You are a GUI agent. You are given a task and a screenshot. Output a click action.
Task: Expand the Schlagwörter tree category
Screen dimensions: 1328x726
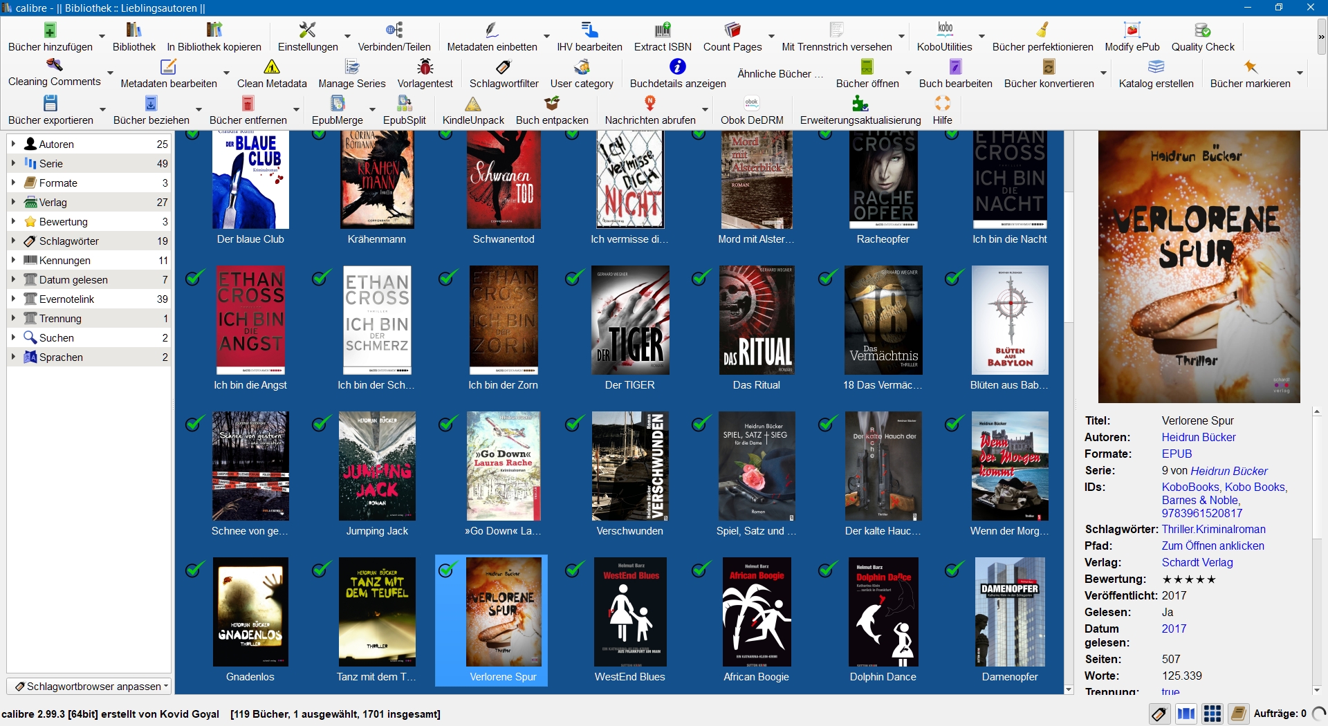(x=13, y=241)
